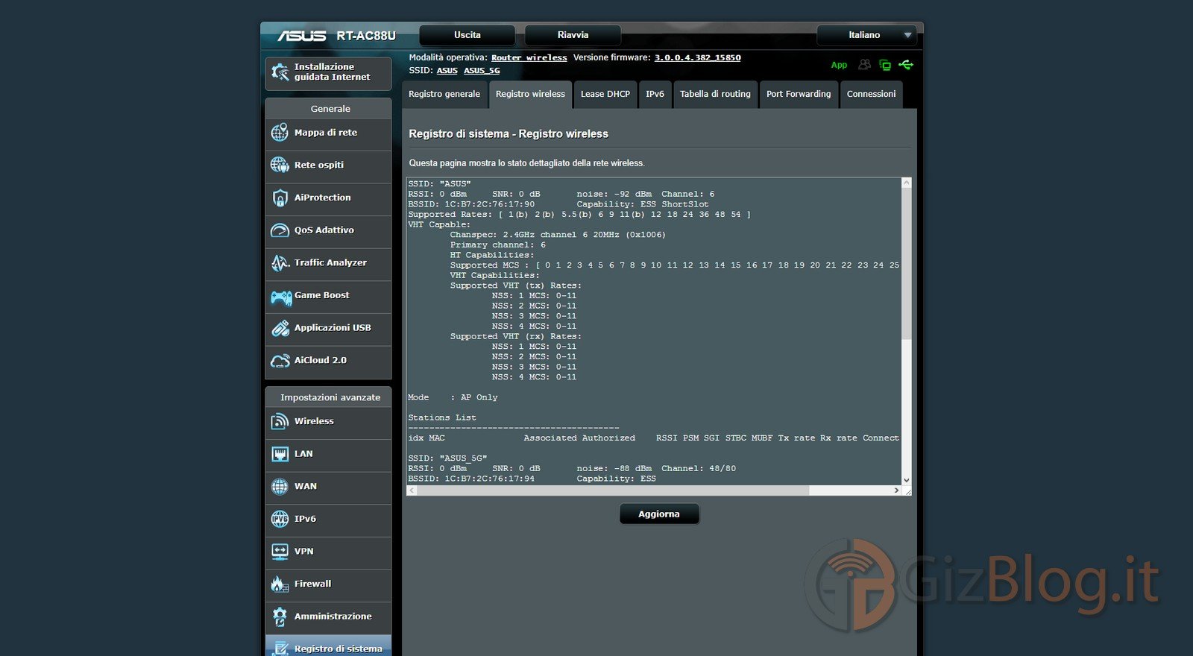The width and height of the screenshot is (1193, 656).
Task: Click the QoS Adattivo gauge icon
Action: tap(280, 230)
